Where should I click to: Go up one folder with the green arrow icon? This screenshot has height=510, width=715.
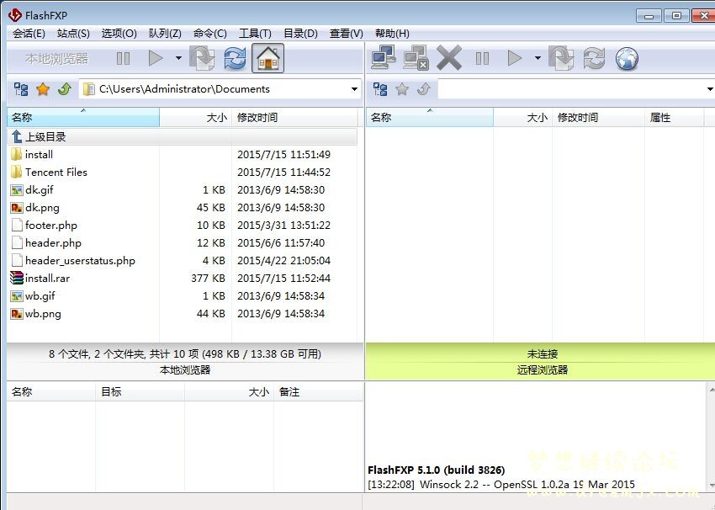coord(64,89)
